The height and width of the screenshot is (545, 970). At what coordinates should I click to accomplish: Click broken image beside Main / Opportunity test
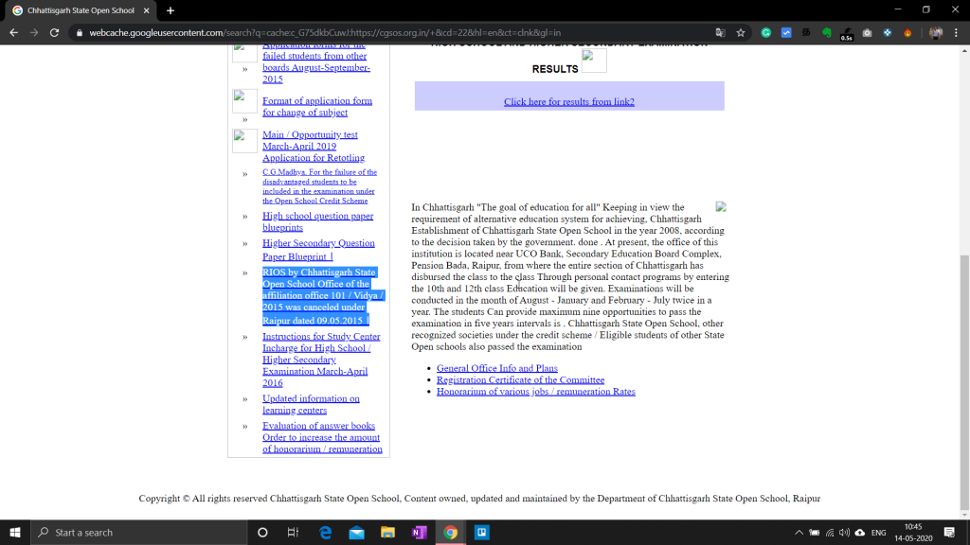(244, 141)
